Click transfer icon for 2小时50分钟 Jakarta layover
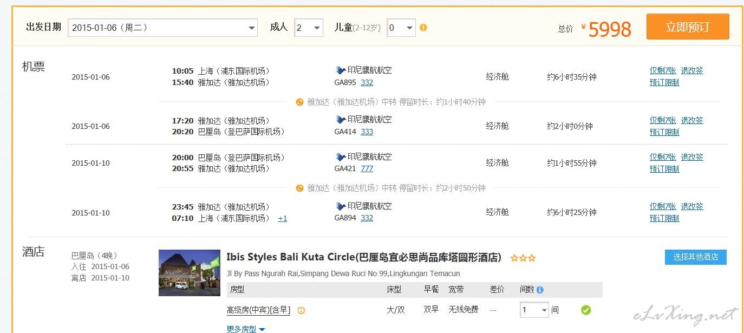 [x=299, y=188]
